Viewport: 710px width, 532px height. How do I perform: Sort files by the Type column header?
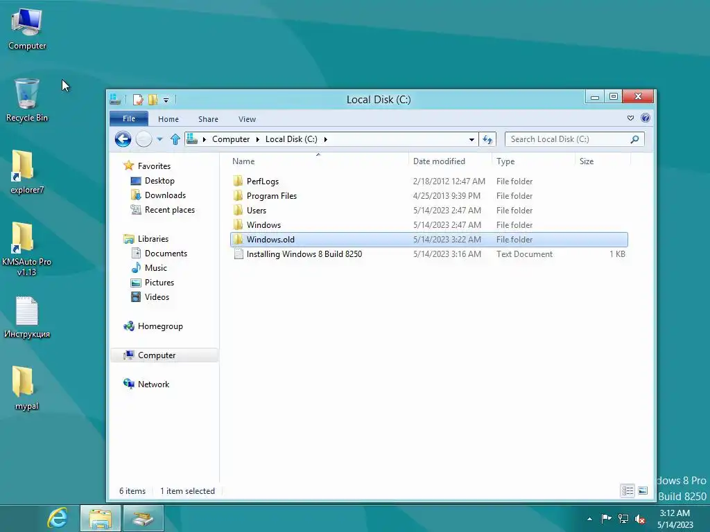point(533,161)
